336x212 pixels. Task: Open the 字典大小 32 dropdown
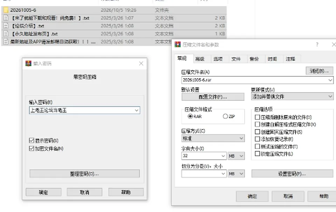click(x=223, y=156)
